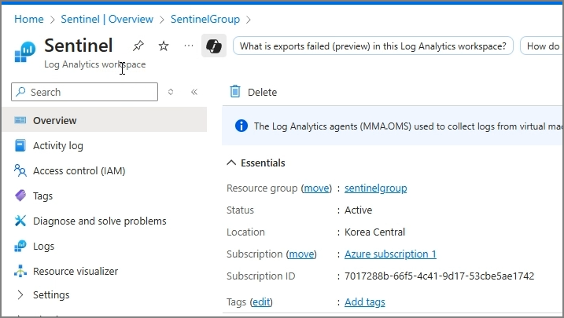Click the Delete button
This screenshot has width=564, height=318.
pyautogui.click(x=253, y=92)
